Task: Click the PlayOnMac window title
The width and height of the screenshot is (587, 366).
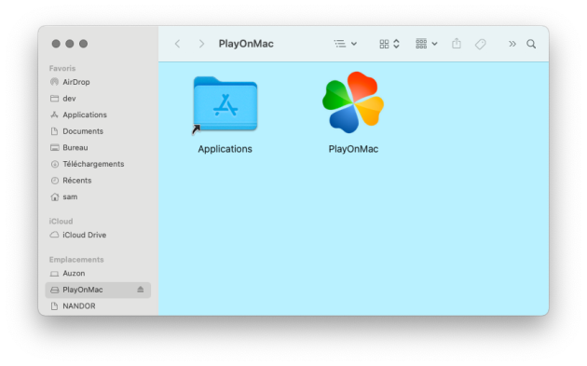Action: (246, 44)
